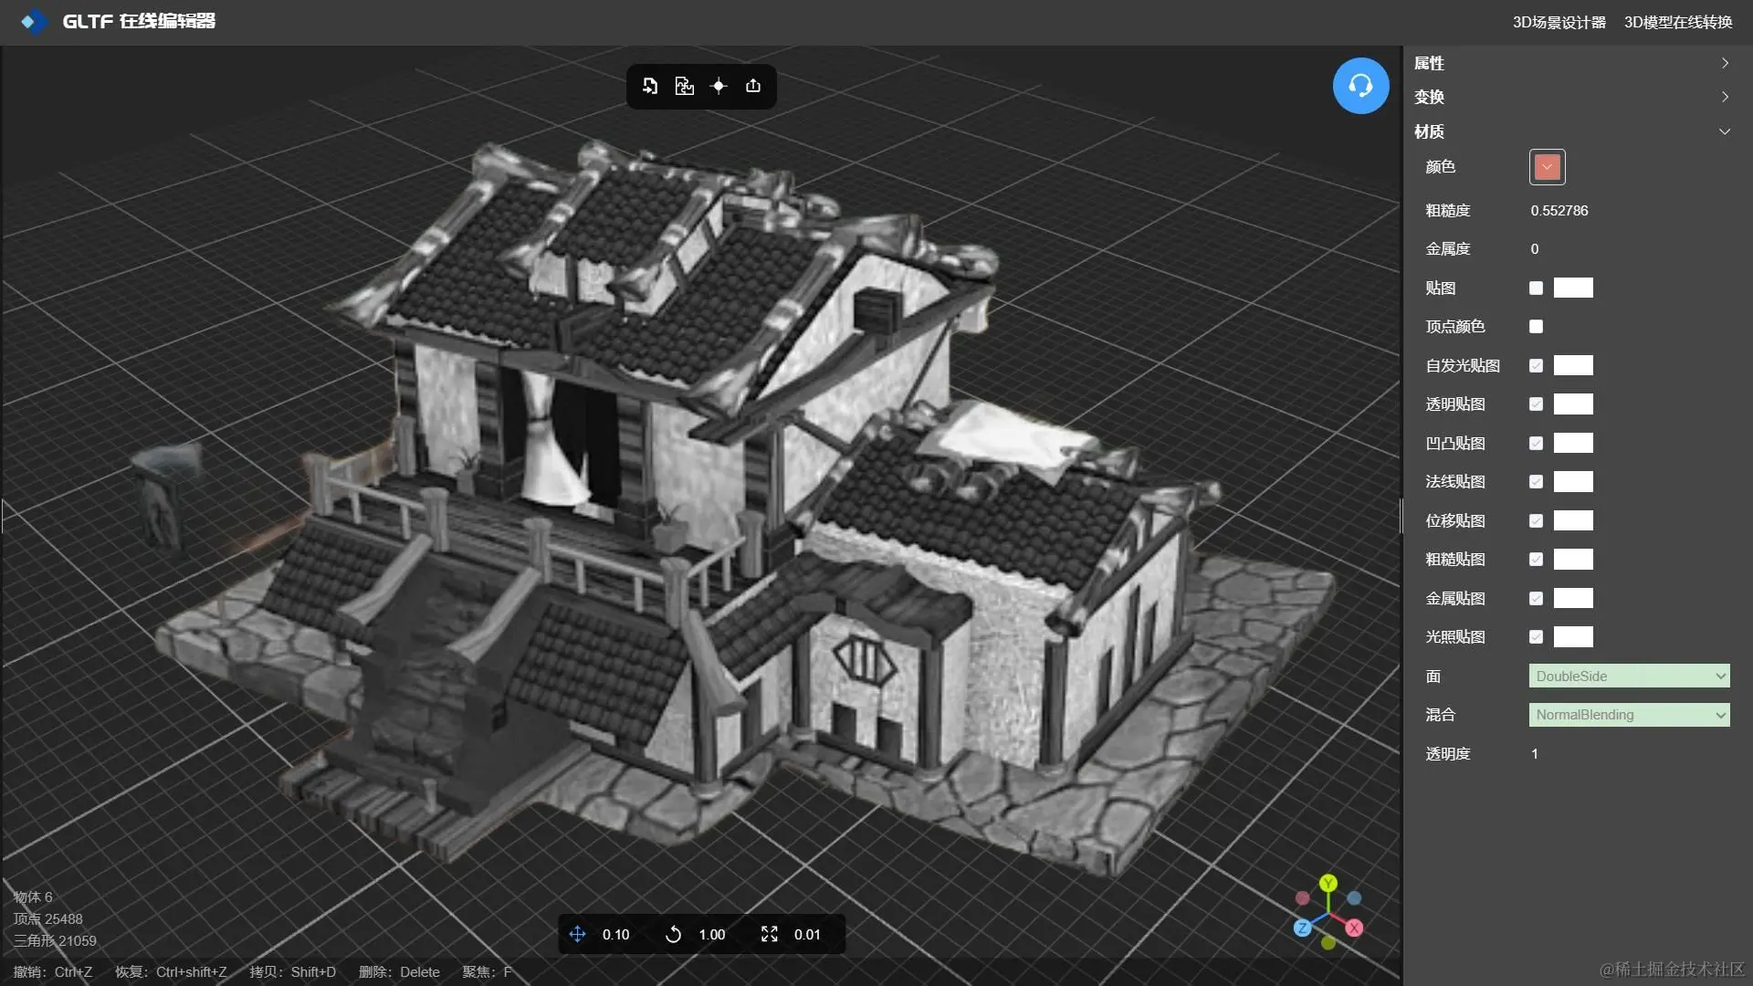Image resolution: width=1753 pixels, height=986 pixels.
Task: Click the crosshair light icon in the toolbar
Action: [x=719, y=86]
